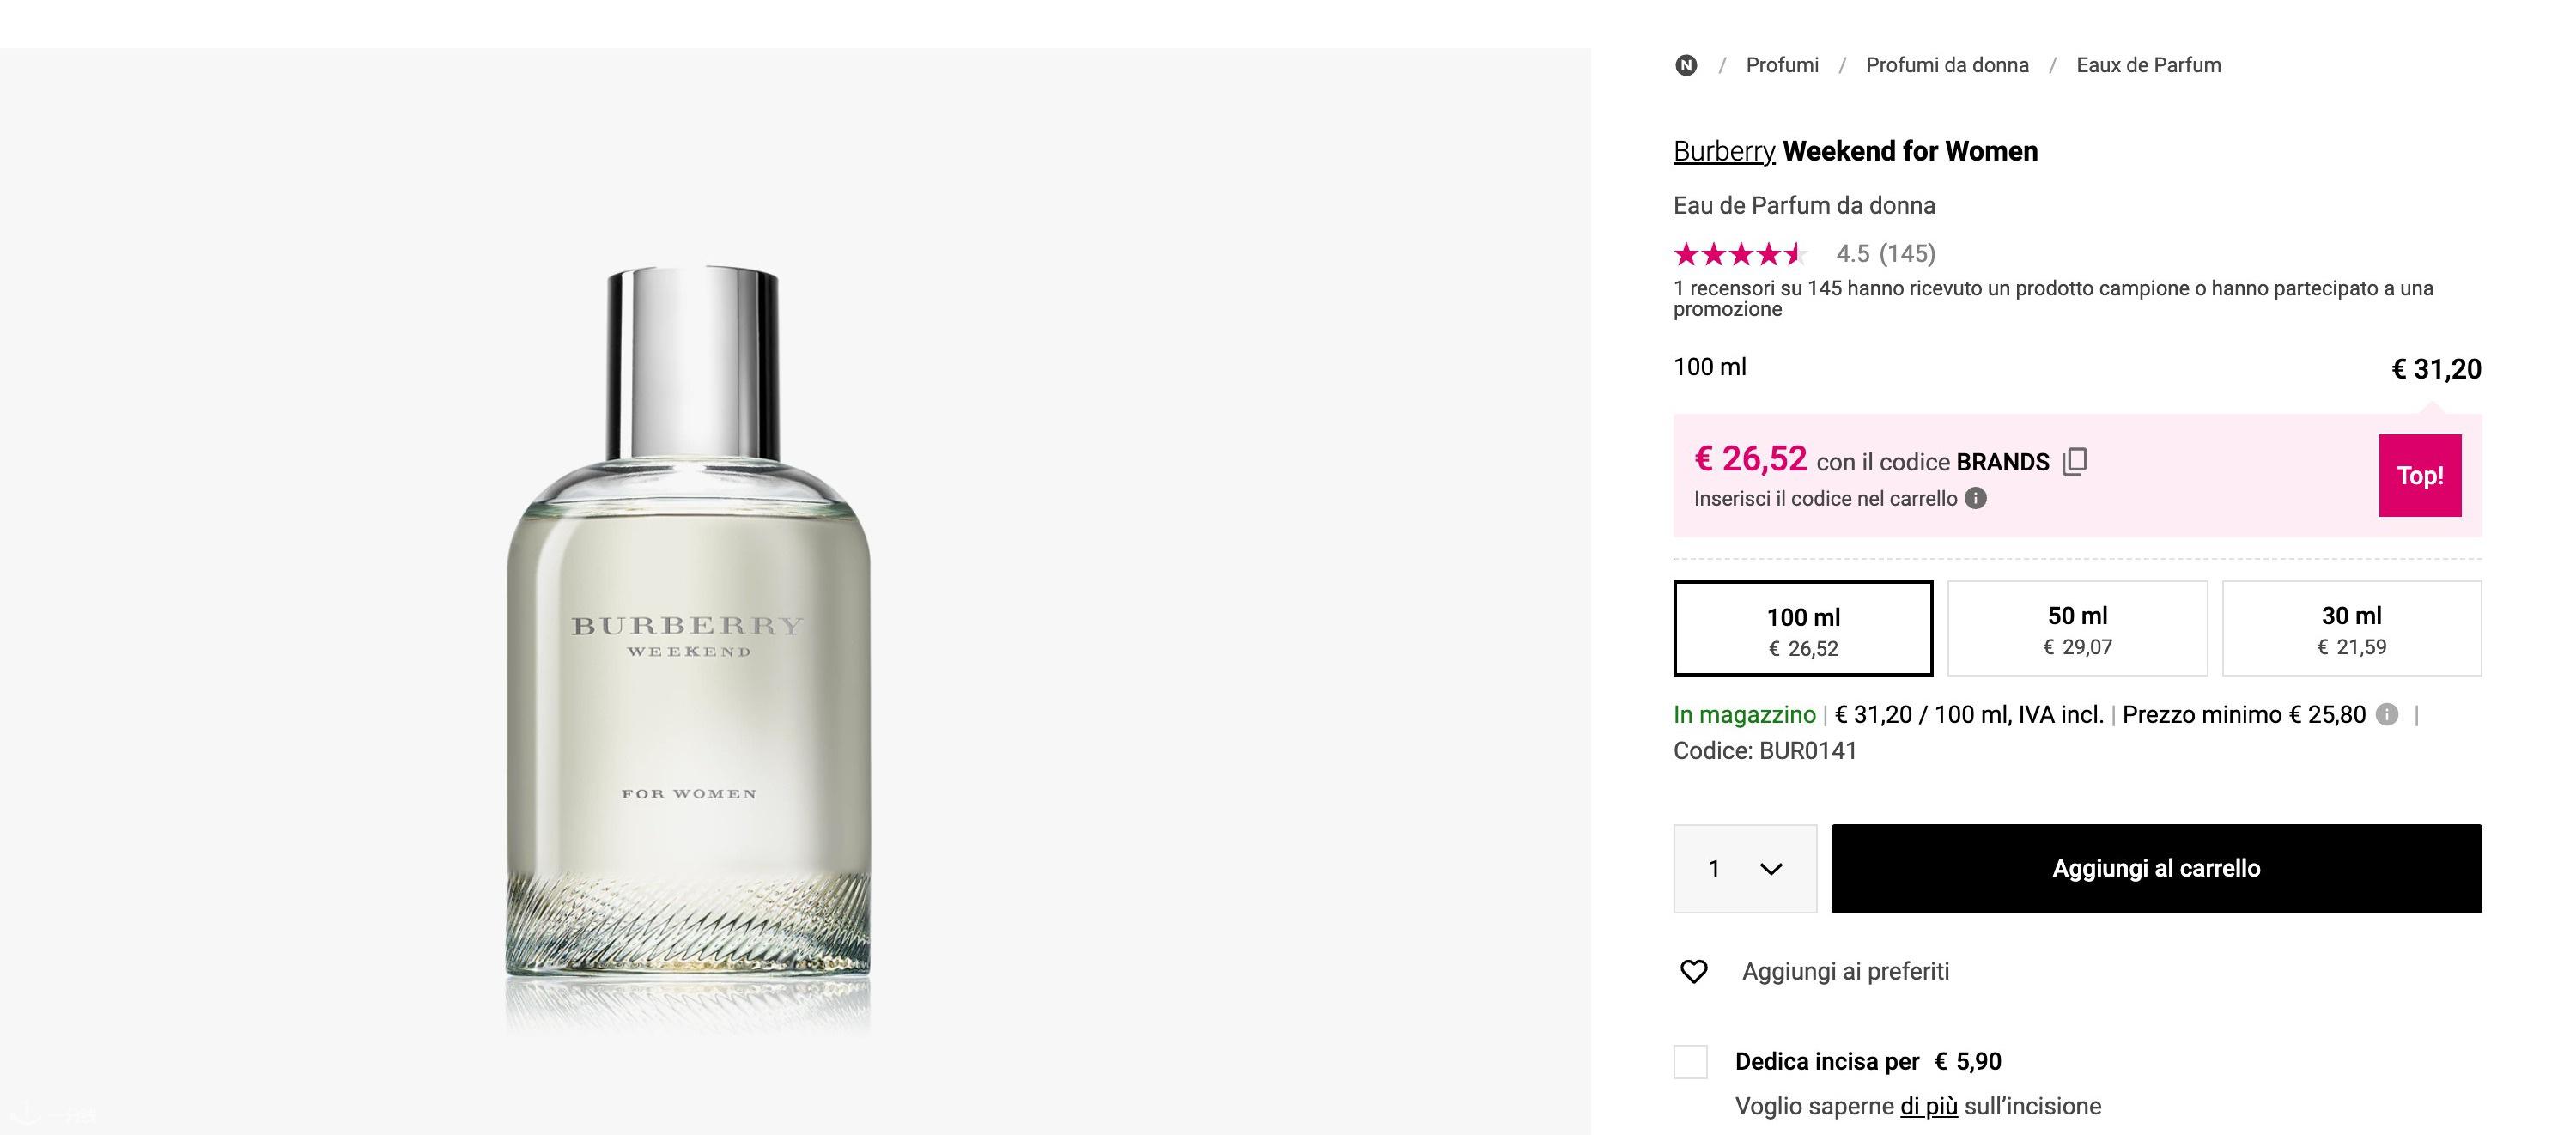Choose the 30 ml size option
Viewport: 2576px width, 1135px height.
[2352, 629]
